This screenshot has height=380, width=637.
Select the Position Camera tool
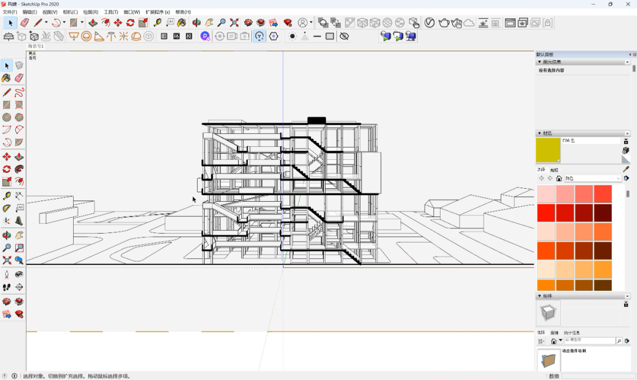tap(6, 274)
